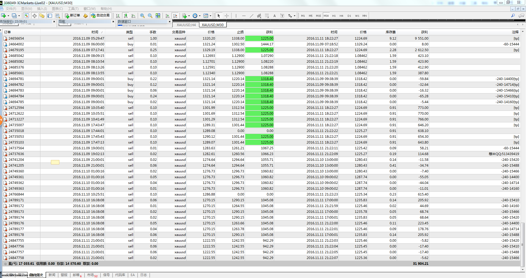The width and height of the screenshot is (526, 278).
Task: Switch to M5 timeframe
Action: [x=310, y=16]
